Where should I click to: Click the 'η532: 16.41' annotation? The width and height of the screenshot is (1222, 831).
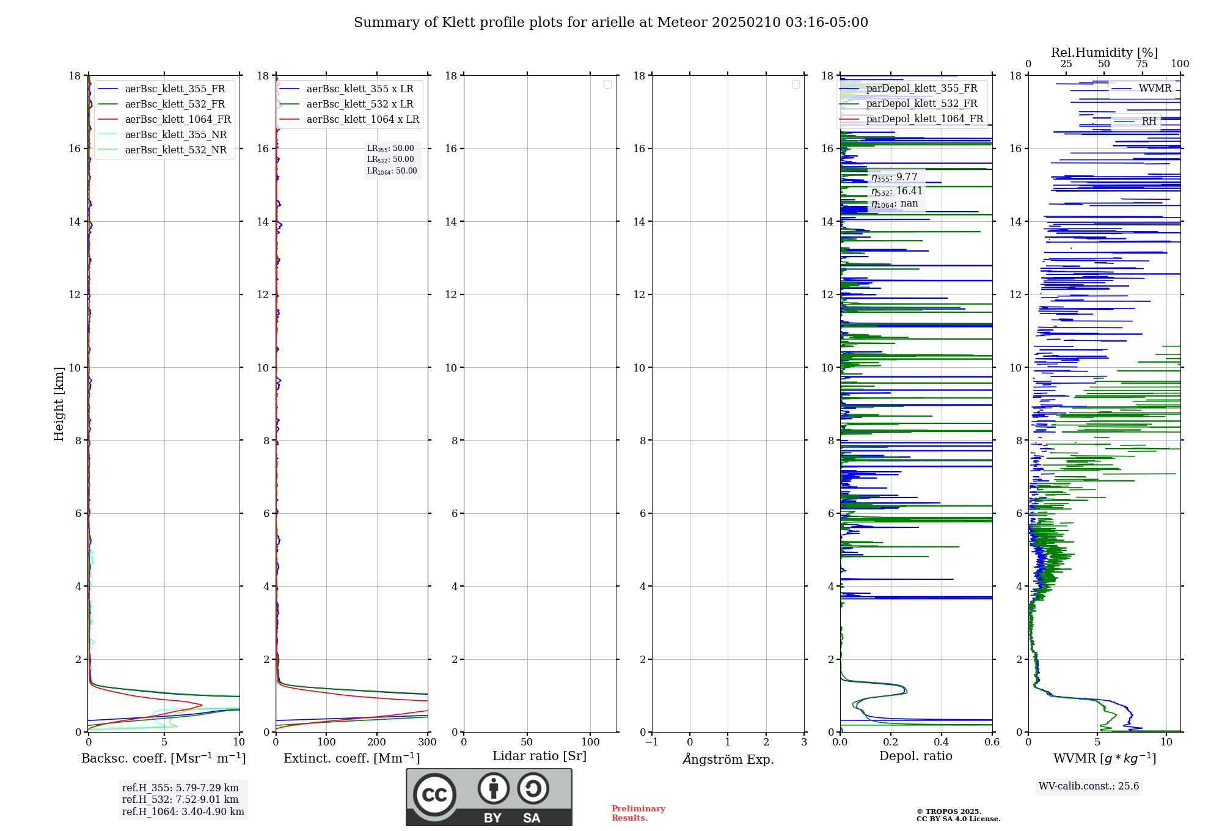[x=896, y=191]
